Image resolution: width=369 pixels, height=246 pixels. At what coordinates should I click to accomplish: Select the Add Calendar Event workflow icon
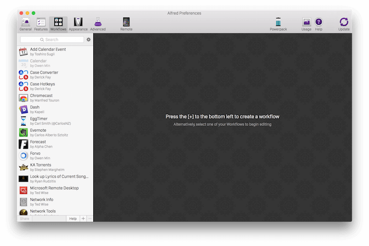pyautogui.click(x=23, y=52)
